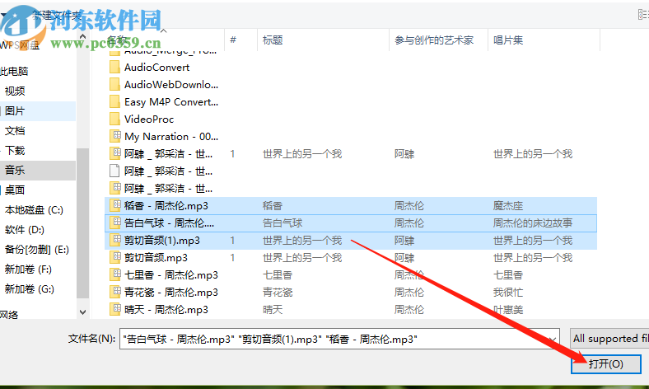Click the blank document file icon
Viewport: 649px width, 389px height.
coord(114,171)
